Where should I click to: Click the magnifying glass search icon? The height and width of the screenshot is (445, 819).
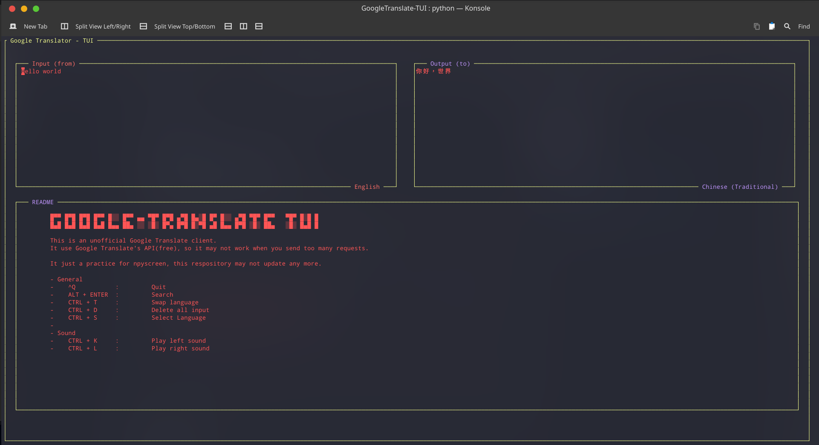click(x=787, y=26)
